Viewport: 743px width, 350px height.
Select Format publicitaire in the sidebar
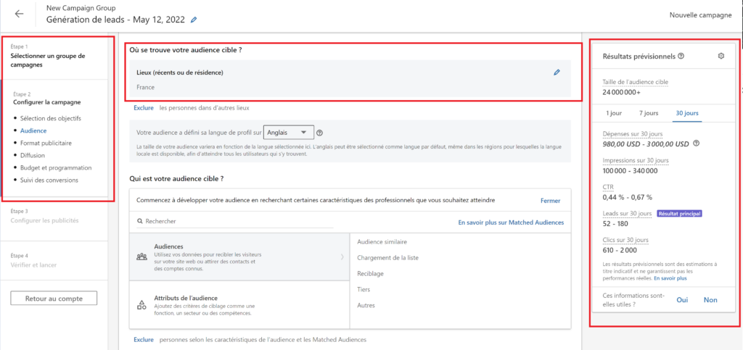click(x=46, y=143)
